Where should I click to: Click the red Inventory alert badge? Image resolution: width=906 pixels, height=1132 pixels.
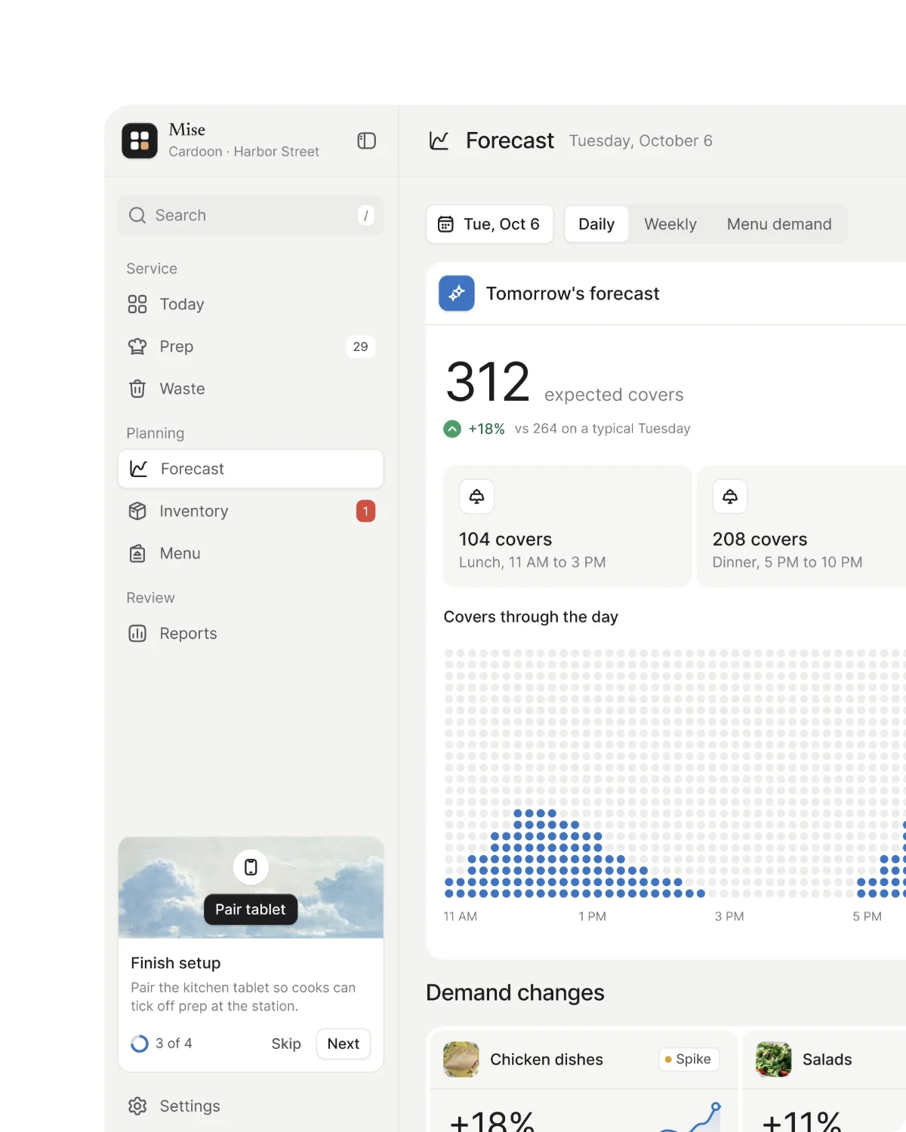click(x=365, y=511)
